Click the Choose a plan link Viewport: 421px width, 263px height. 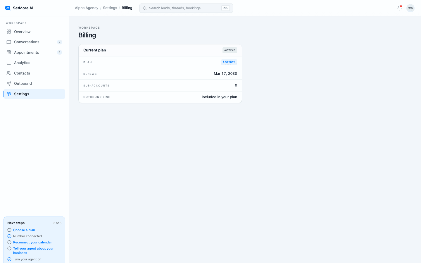click(x=24, y=230)
